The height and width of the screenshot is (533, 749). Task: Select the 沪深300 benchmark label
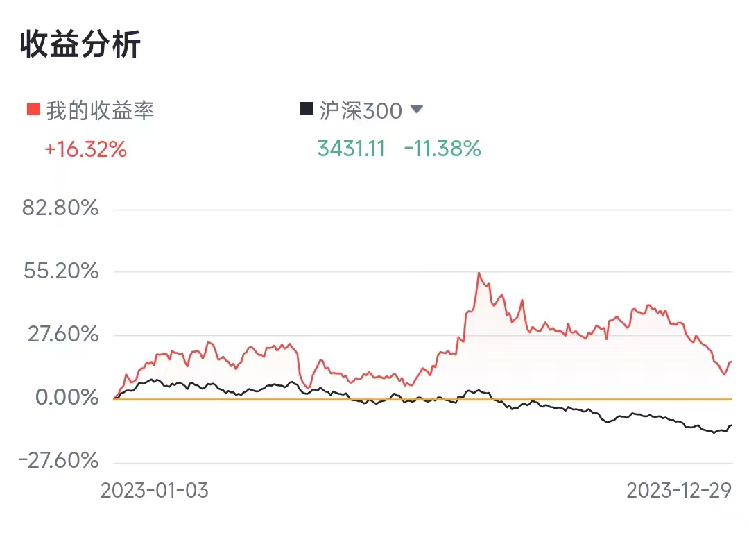pyautogui.click(x=361, y=110)
